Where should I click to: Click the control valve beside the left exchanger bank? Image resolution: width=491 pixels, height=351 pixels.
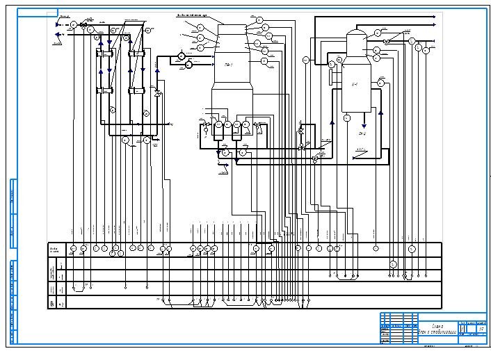point(158,93)
